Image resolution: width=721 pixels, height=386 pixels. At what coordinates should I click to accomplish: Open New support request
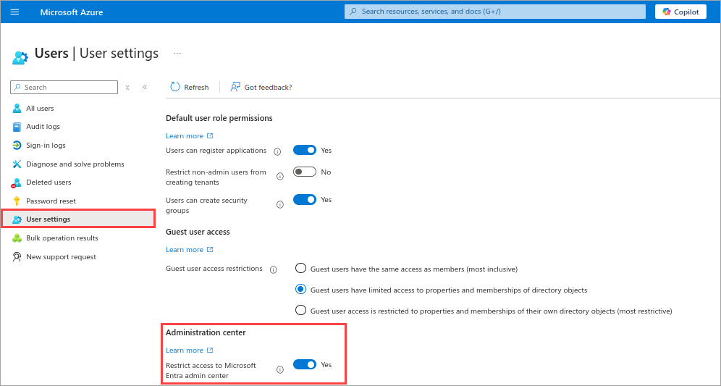tap(61, 256)
